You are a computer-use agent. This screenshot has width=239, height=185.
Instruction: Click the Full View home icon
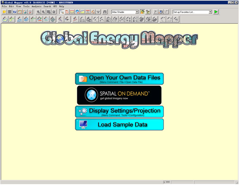[x=54, y=12]
